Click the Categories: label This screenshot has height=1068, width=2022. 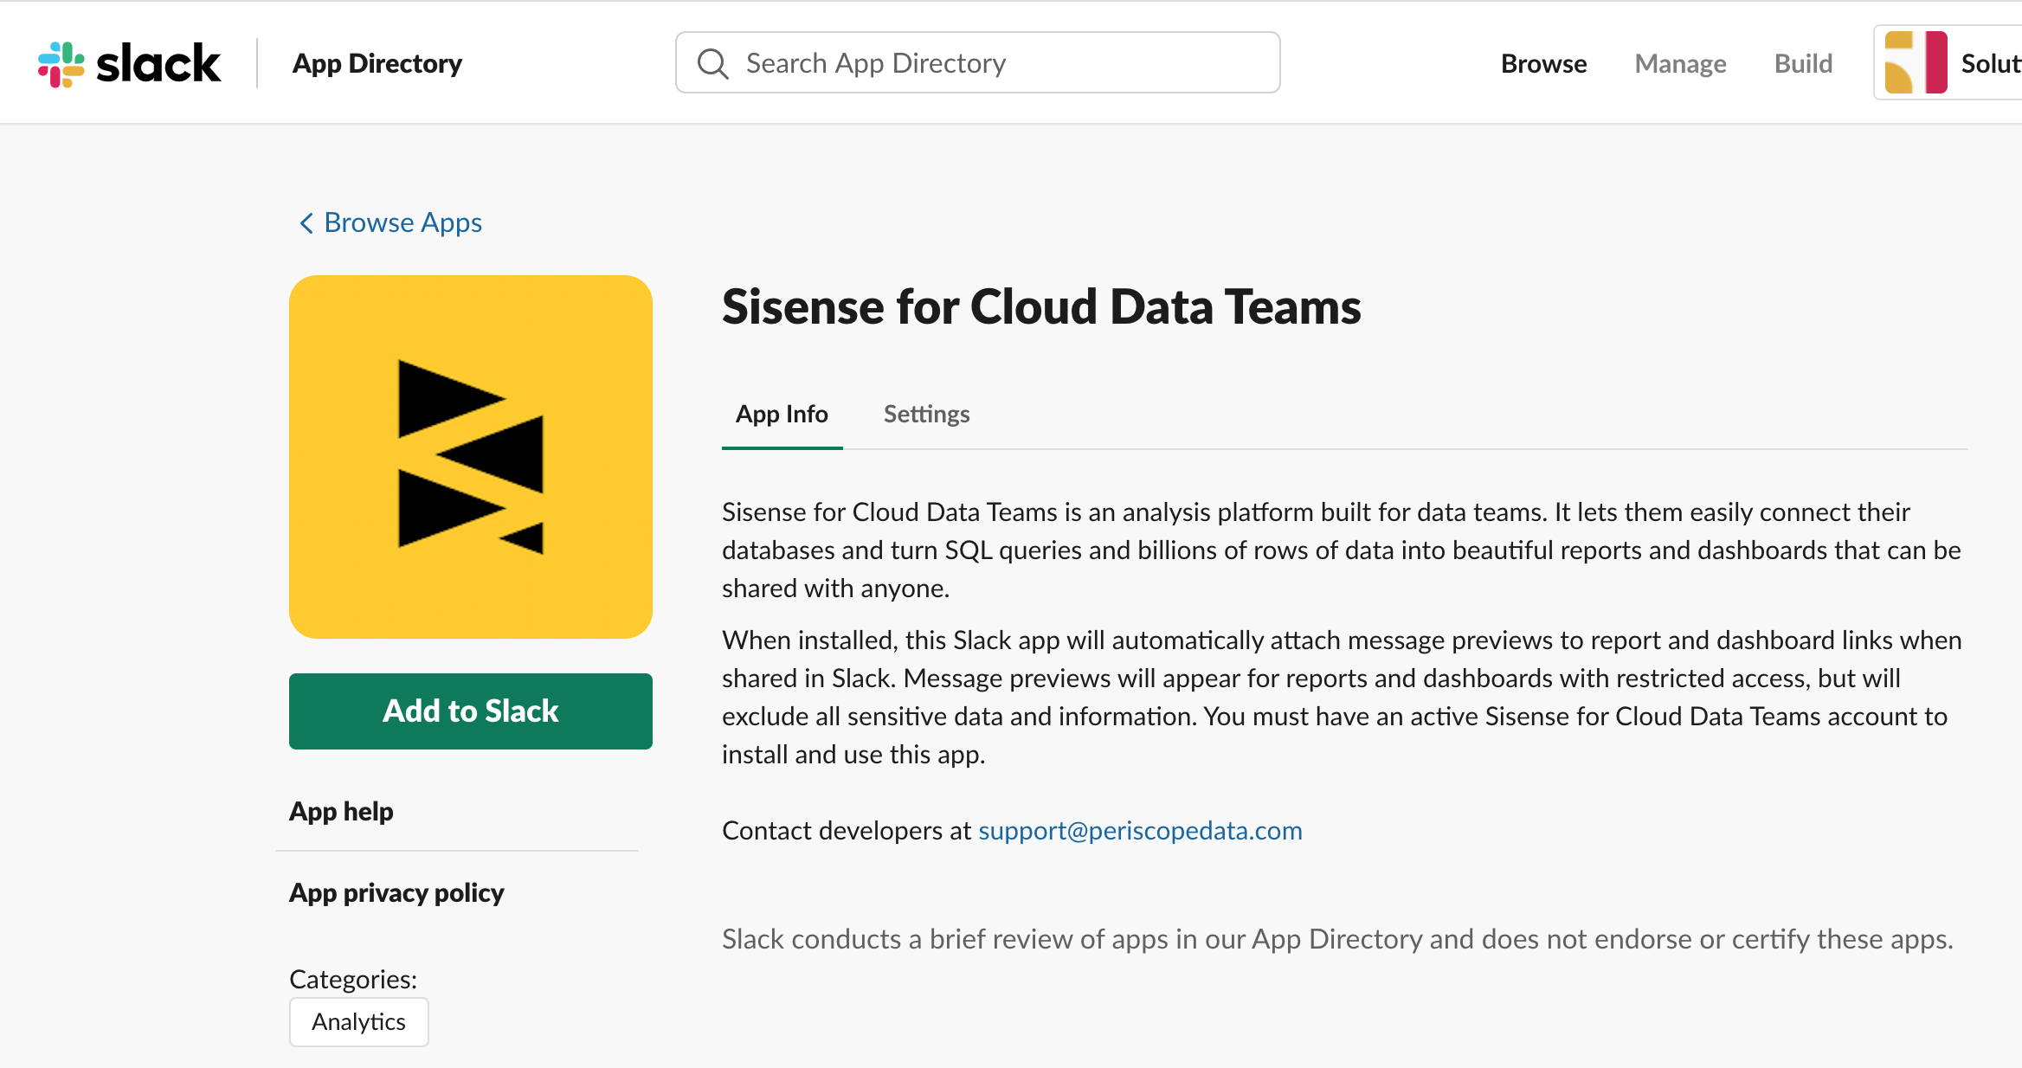(x=353, y=979)
